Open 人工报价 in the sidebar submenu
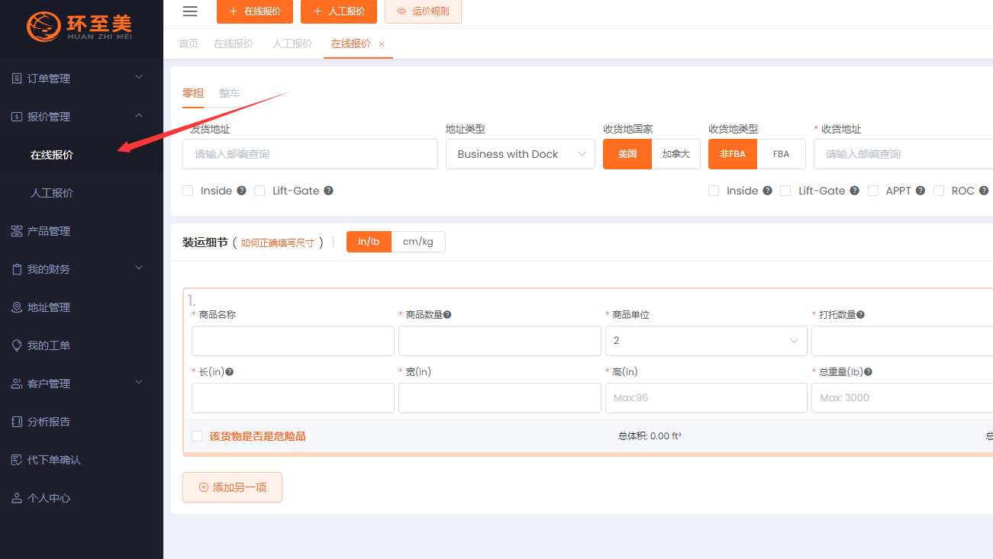 52,193
